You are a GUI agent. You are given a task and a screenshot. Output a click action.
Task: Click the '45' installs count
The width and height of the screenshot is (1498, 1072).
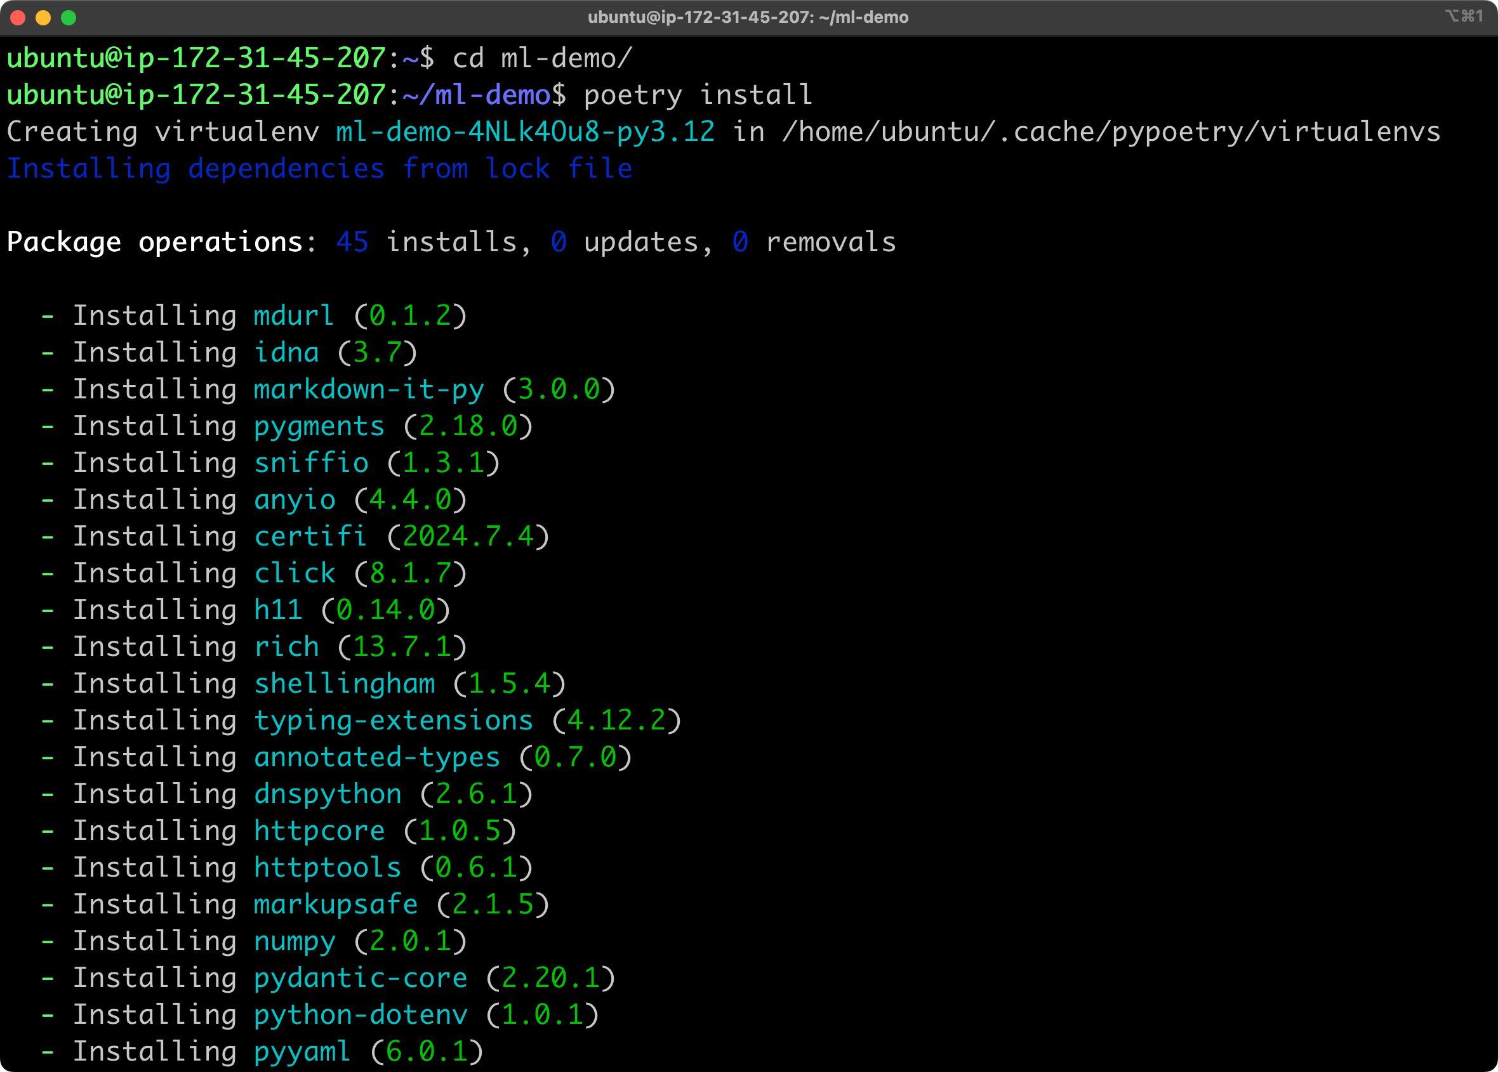click(x=352, y=242)
